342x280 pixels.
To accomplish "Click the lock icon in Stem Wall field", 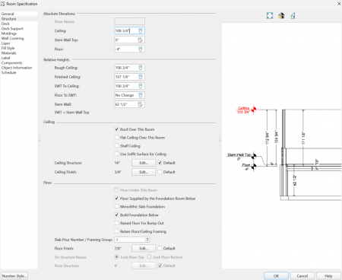I will tap(141, 104).
